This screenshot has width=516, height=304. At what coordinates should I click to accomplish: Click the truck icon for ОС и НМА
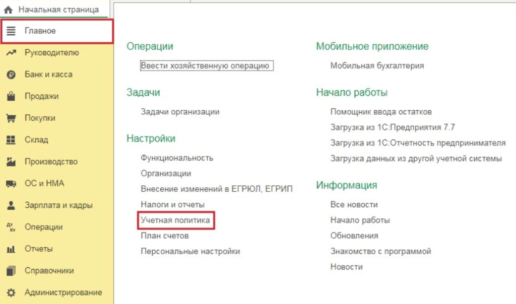click(11, 184)
